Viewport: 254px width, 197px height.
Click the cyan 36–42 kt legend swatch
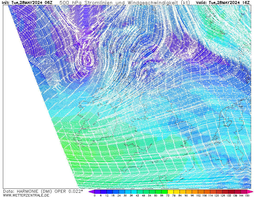click(134, 192)
